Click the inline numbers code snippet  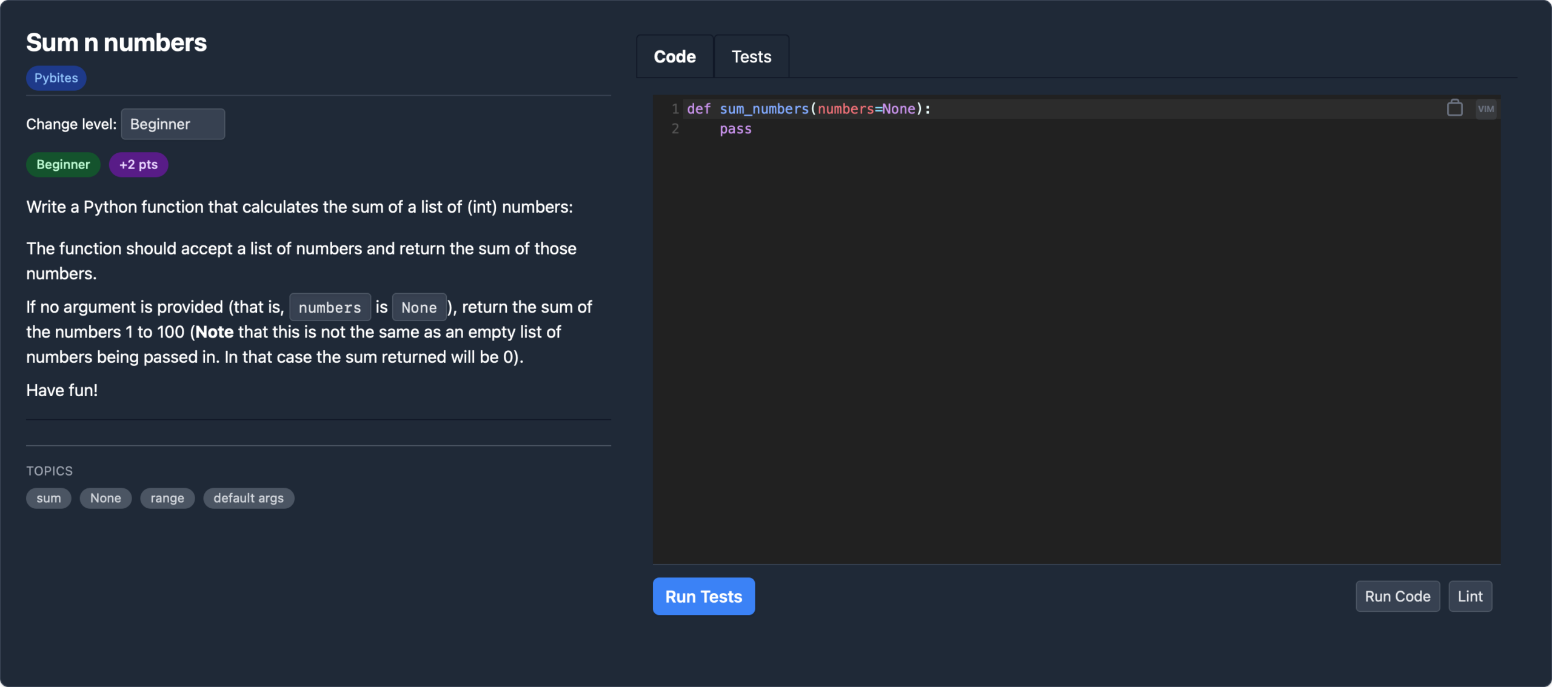click(x=330, y=307)
